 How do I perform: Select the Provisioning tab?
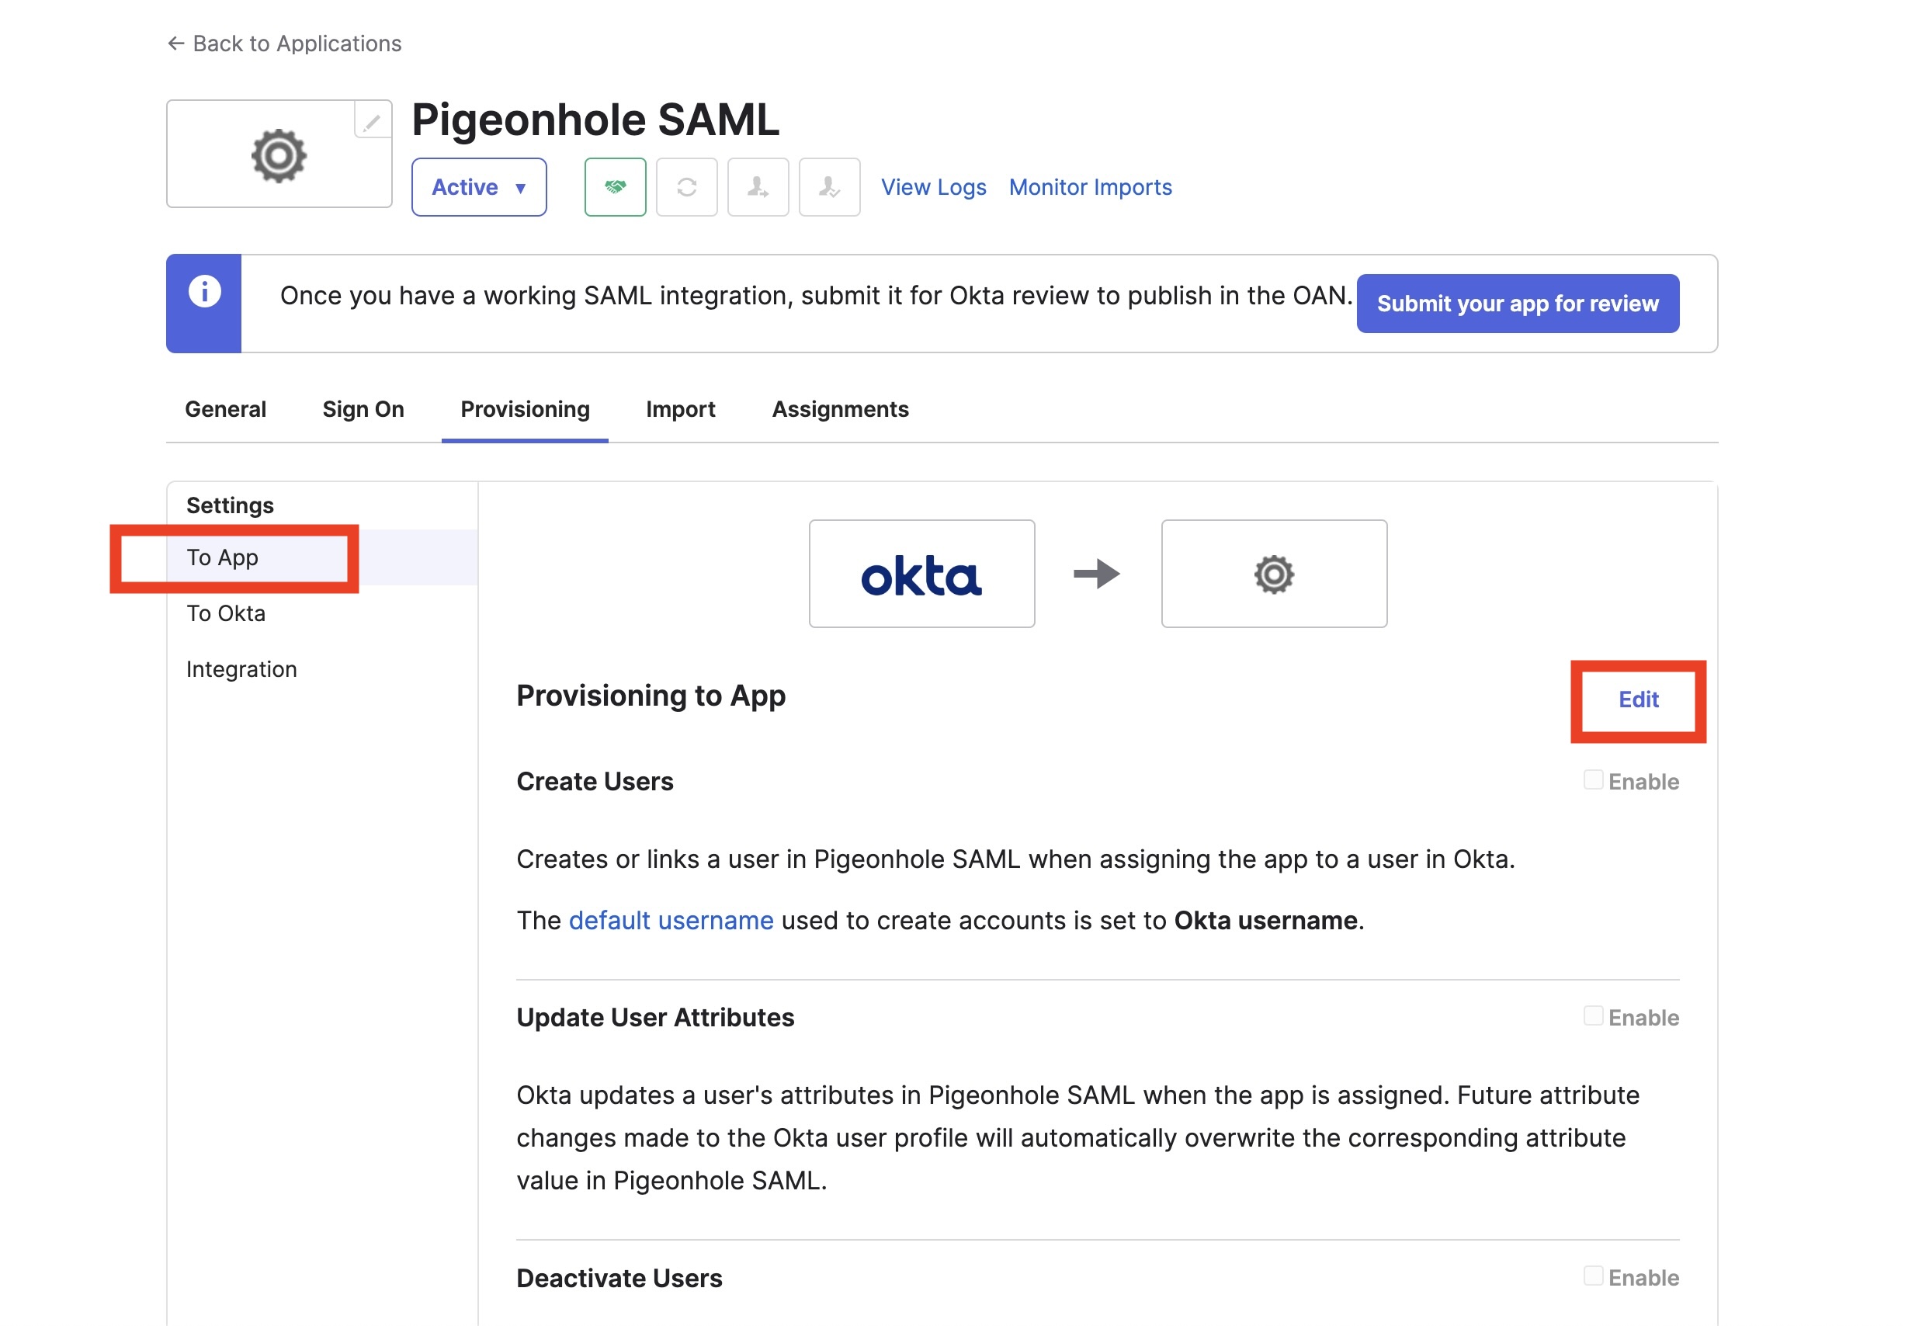(526, 409)
